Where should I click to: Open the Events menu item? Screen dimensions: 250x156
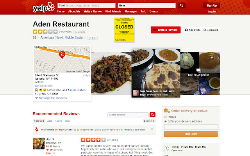pos(154,11)
